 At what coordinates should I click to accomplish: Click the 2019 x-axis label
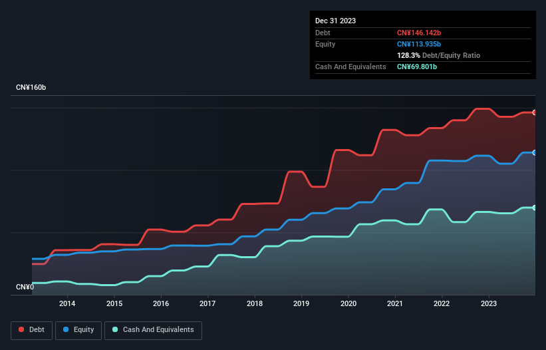click(x=301, y=303)
